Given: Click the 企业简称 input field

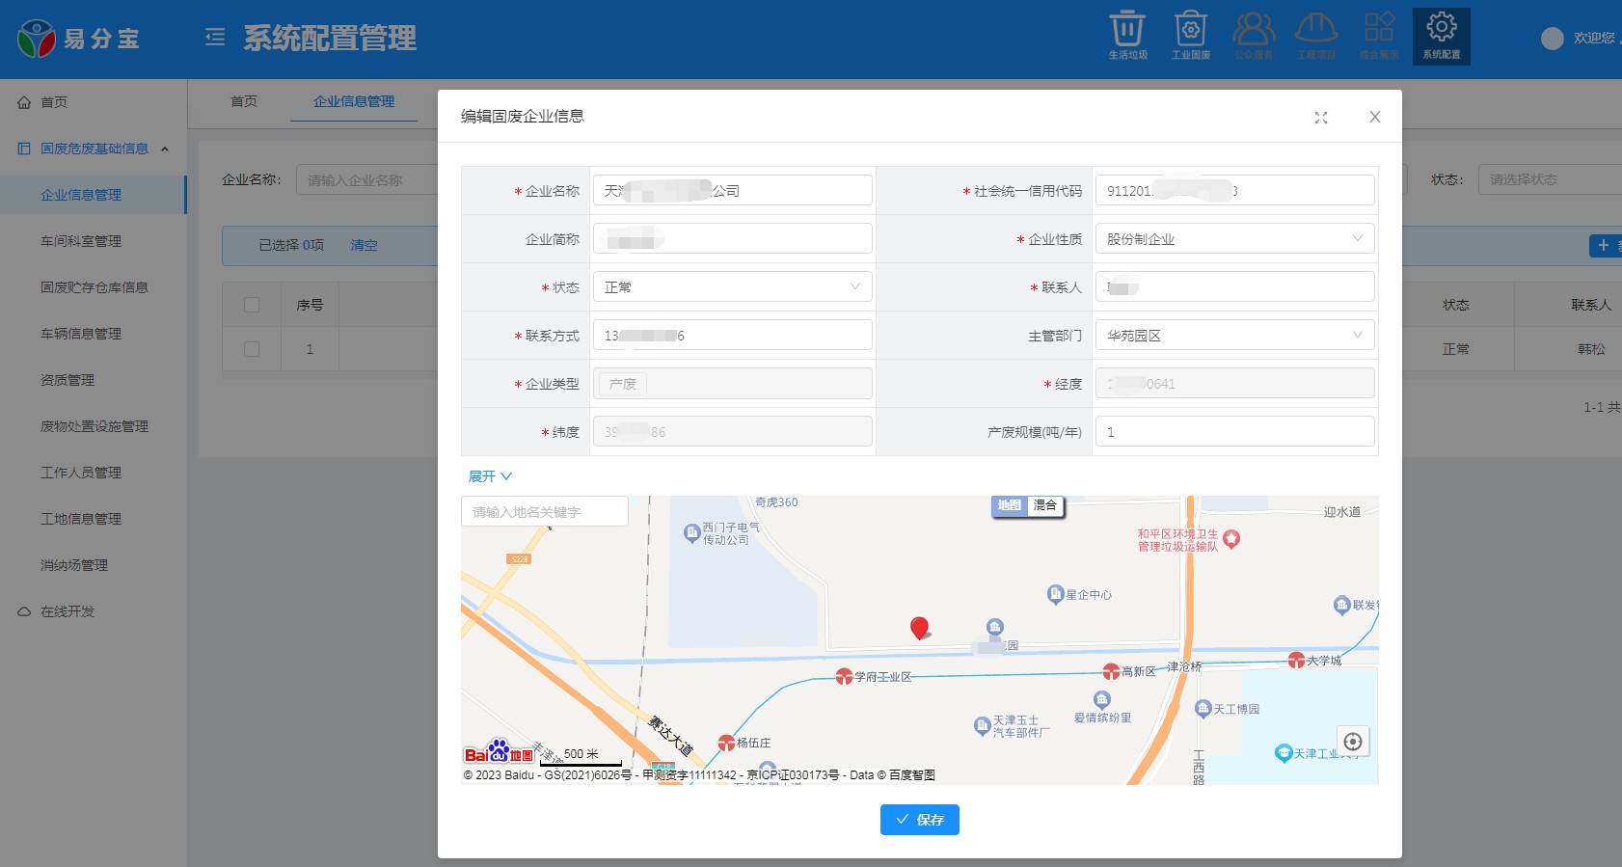Looking at the screenshot, I should pos(732,239).
